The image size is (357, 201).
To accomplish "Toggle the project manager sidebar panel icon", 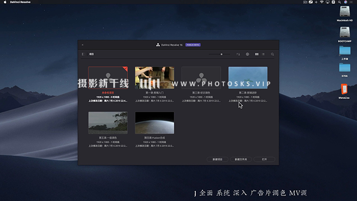I will click(x=83, y=54).
